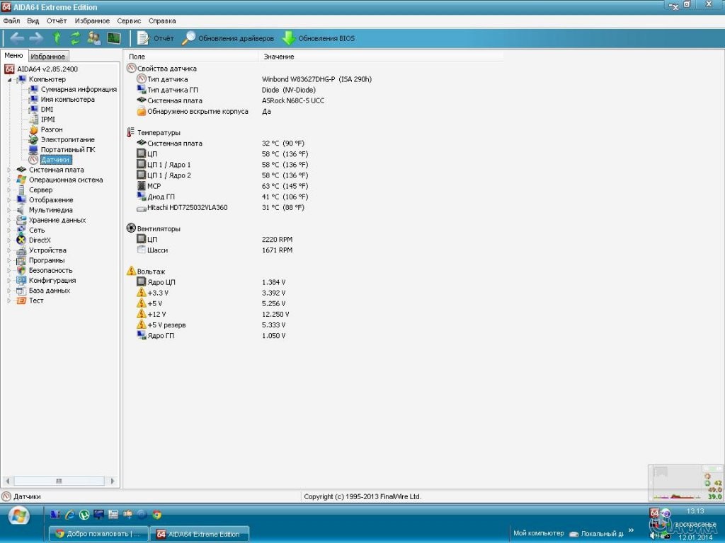Viewport: 725px width, 543px height.
Task: Click the Windows Start orb
Action: point(19,515)
